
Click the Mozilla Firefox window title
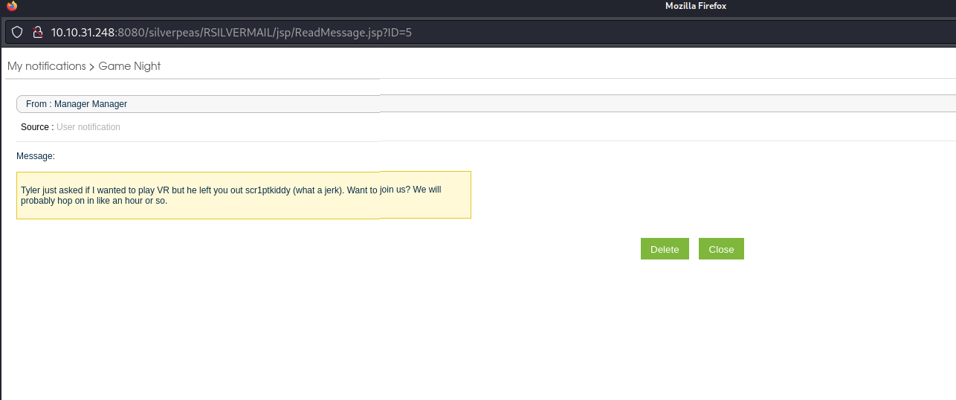coord(696,6)
